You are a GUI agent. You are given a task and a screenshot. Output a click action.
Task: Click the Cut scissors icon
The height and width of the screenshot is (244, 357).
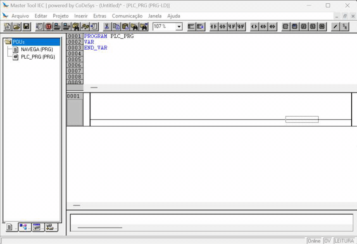pos(107,26)
